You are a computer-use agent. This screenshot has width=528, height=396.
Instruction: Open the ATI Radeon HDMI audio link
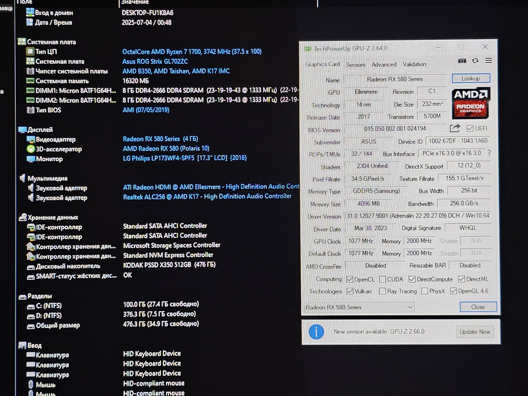tap(211, 187)
